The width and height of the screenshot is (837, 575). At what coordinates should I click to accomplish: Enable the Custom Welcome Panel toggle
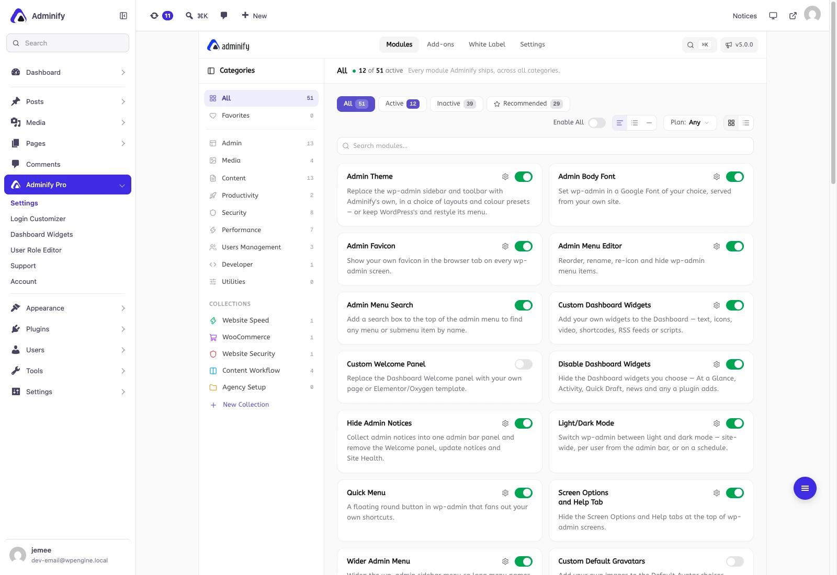coord(524,364)
